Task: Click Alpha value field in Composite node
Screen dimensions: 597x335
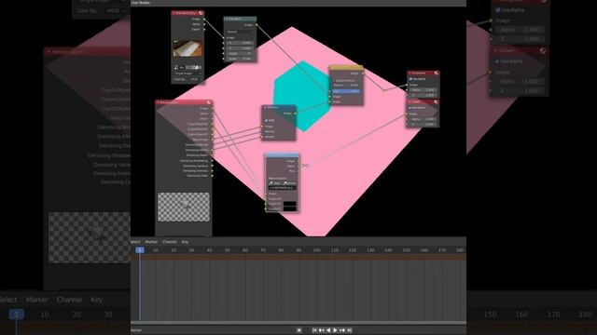Action: (x=423, y=90)
